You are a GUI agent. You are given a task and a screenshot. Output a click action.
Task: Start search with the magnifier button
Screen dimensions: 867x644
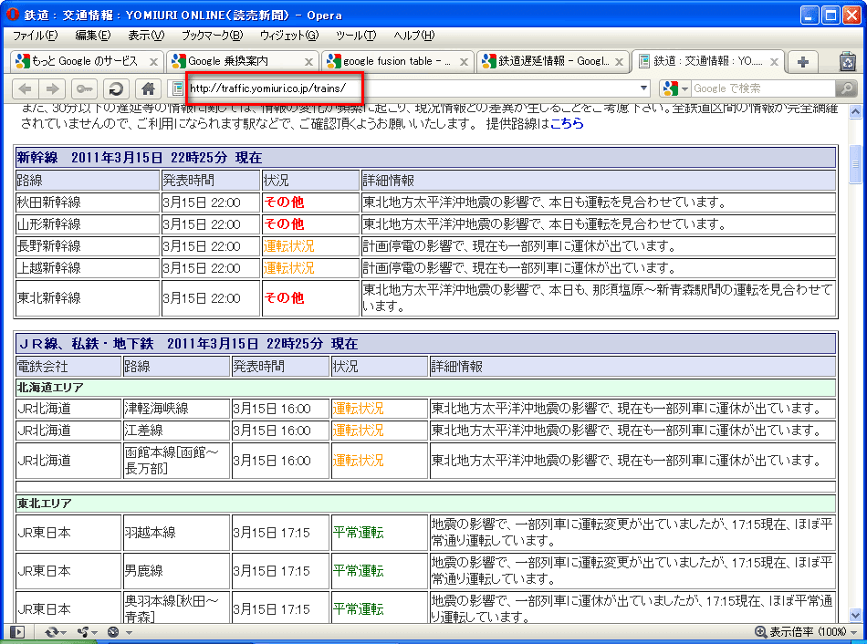845,88
